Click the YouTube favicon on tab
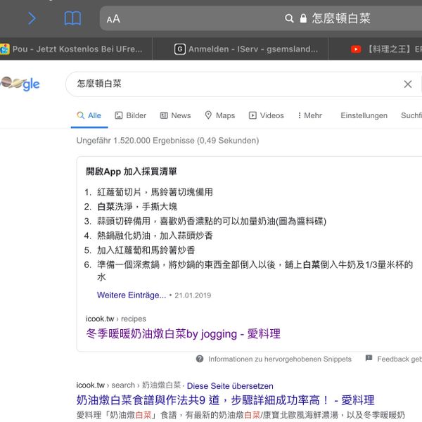This screenshot has height=422, width=422. click(356, 49)
